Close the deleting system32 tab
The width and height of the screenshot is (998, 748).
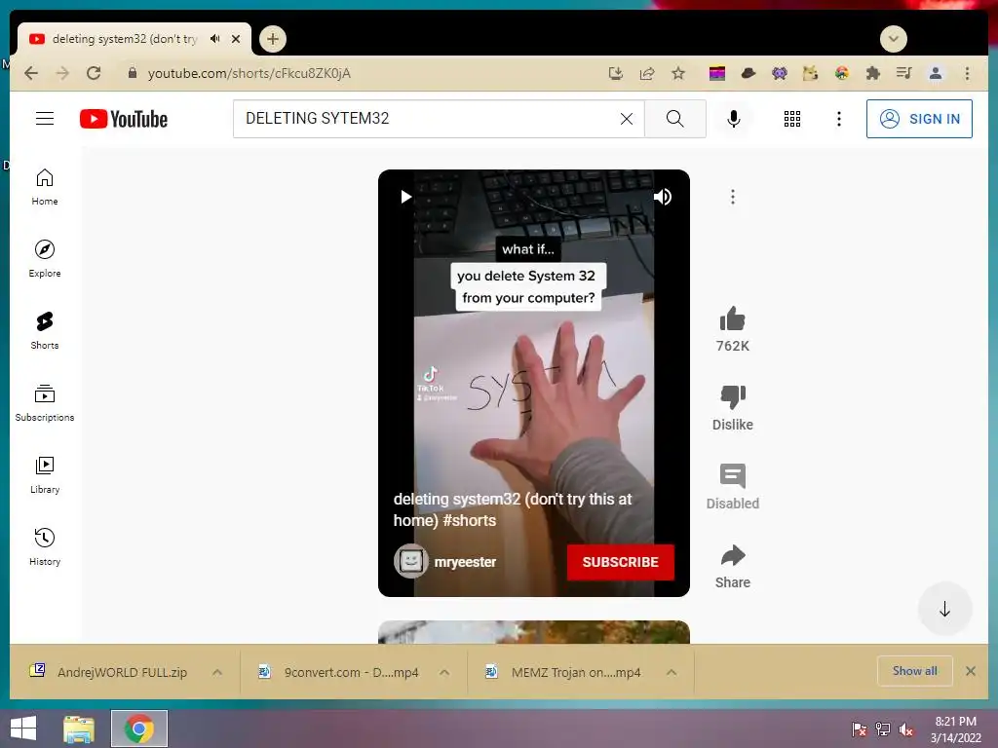[x=236, y=39]
